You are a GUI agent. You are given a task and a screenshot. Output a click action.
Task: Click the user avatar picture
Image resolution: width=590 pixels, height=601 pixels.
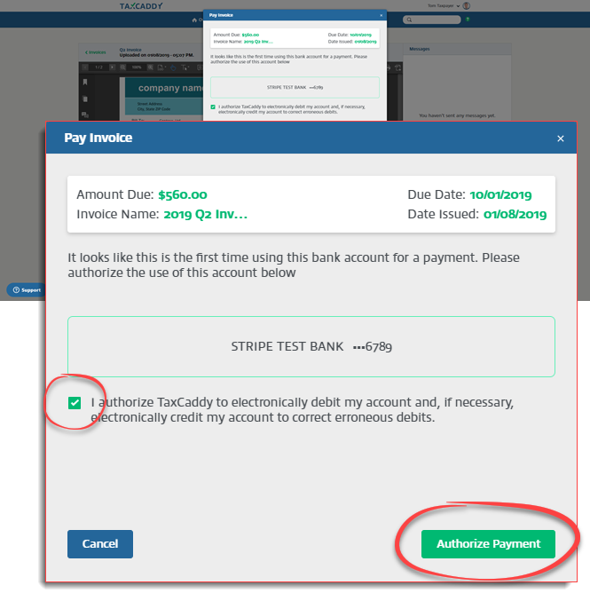click(467, 5)
